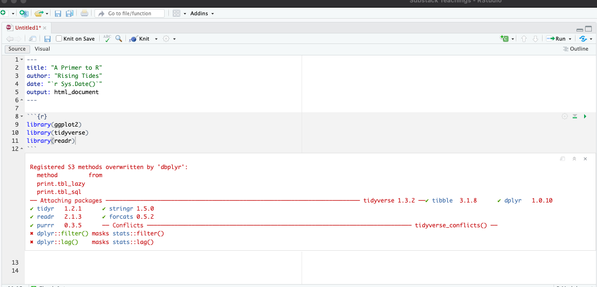This screenshot has height=287, width=597.
Task: Click the title line "A Primer to R"
Action: 64,68
